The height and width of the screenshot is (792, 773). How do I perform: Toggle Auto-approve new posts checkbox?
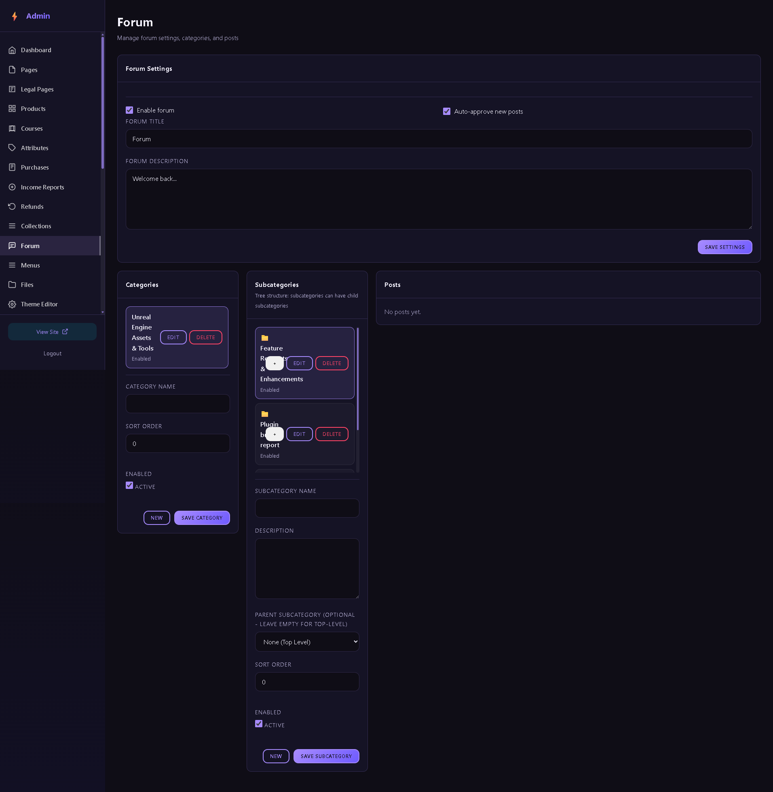(x=447, y=111)
